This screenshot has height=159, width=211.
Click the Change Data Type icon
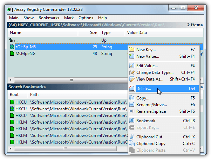(131, 72)
